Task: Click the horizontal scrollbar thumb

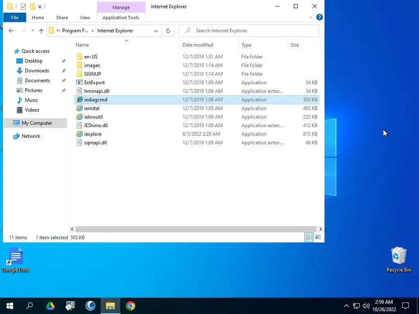Action: 196,229
